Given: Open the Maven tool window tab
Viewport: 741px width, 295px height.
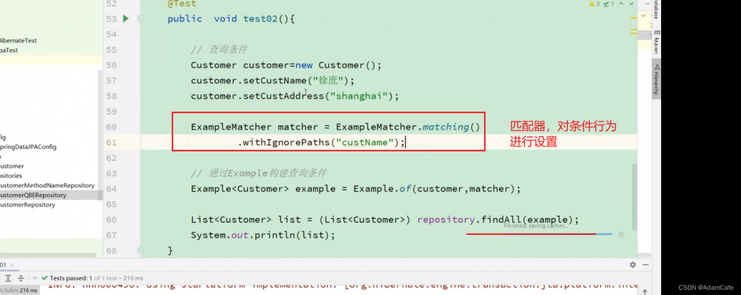Looking at the screenshot, I should [x=656, y=42].
